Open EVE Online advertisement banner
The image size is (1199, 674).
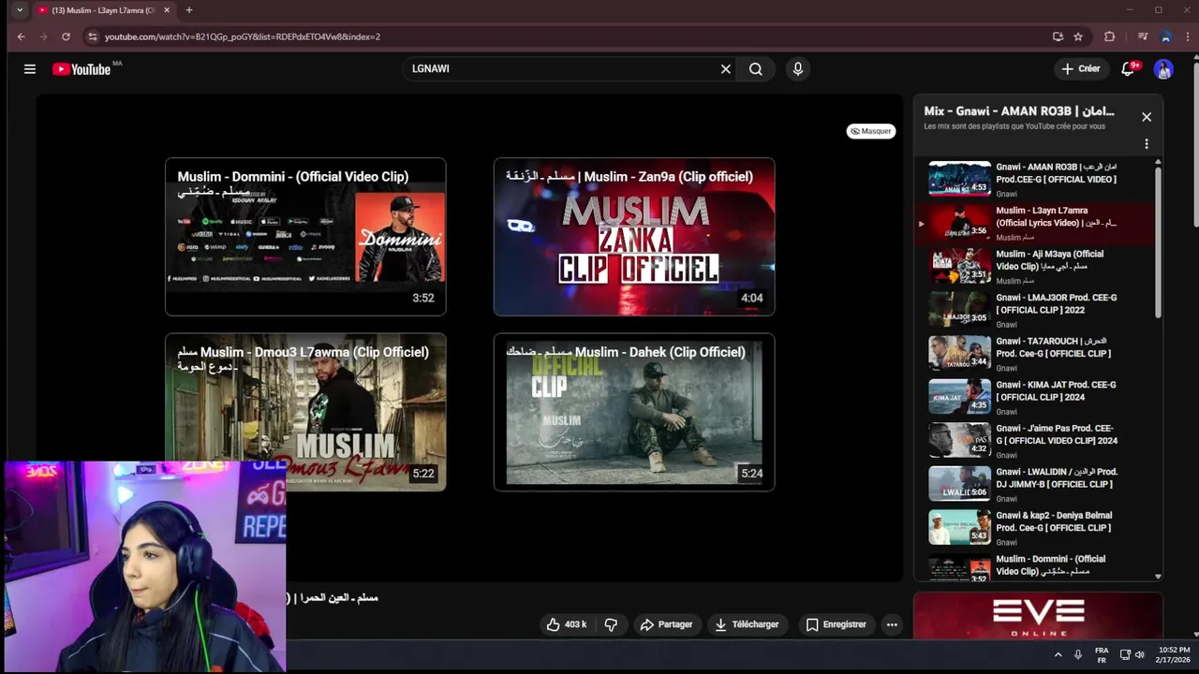point(1038,616)
